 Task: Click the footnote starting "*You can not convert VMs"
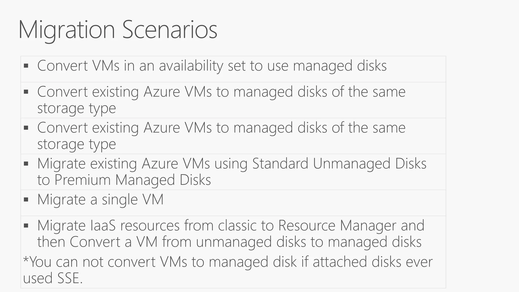[x=228, y=270]
